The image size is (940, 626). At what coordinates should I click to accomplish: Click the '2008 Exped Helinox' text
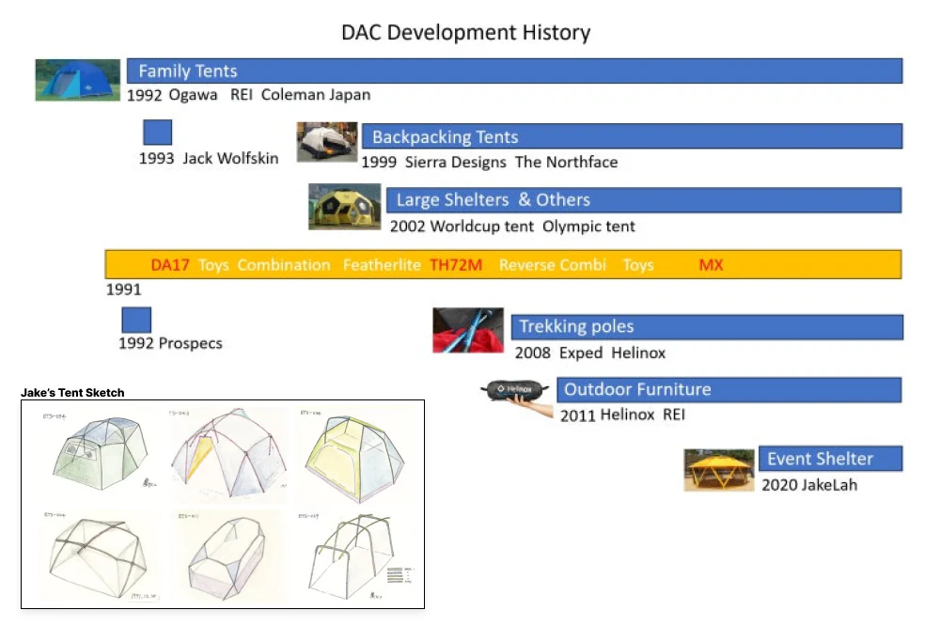click(x=590, y=352)
